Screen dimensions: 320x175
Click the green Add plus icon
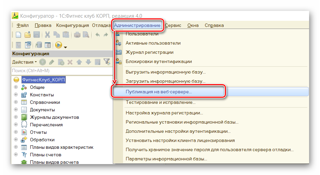click(x=43, y=62)
